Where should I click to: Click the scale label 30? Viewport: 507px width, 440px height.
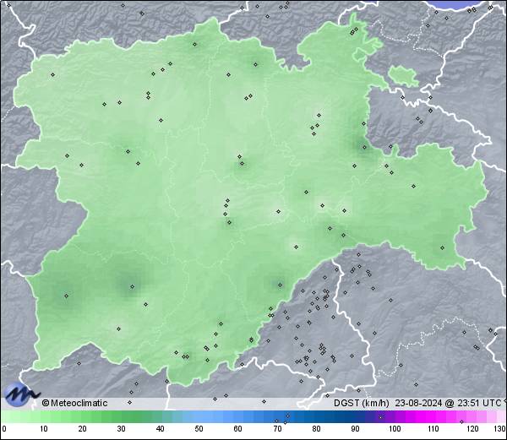click(x=121, y=429)
